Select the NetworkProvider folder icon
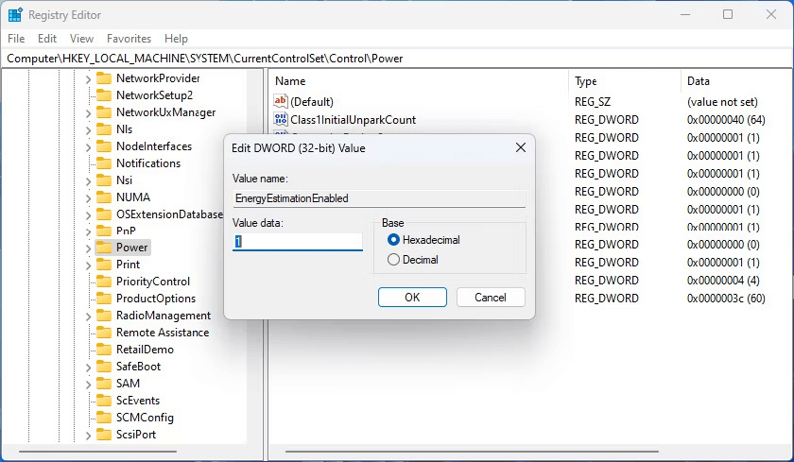This screenshot has height=462, width=794. (x=103, y=78)
